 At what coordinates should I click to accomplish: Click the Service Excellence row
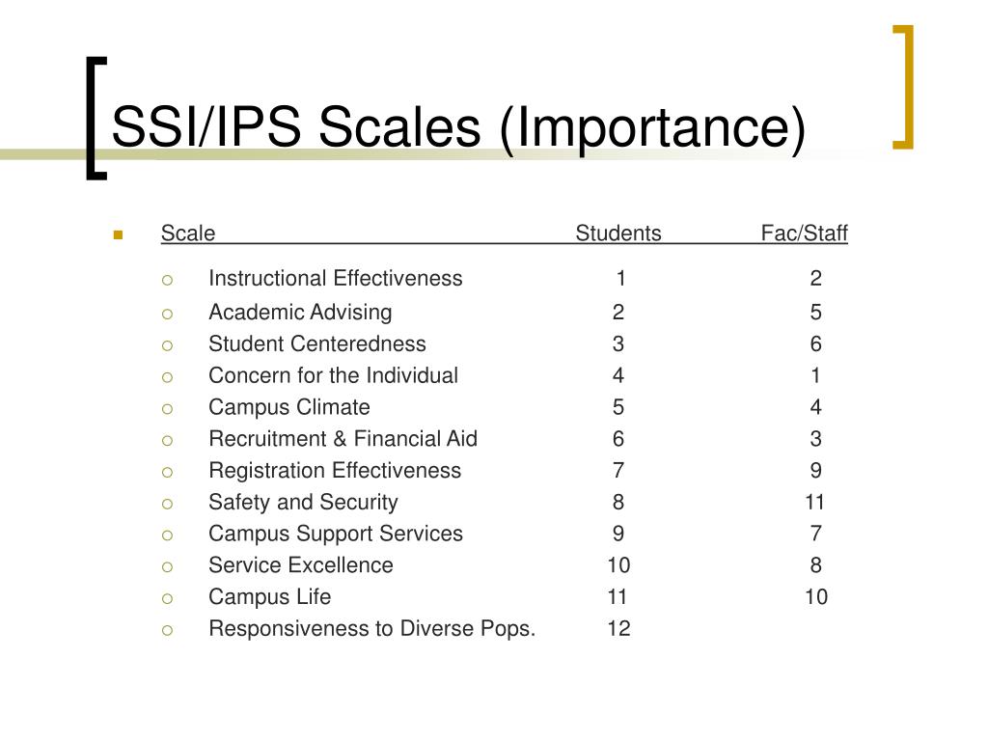click(301, 565)
